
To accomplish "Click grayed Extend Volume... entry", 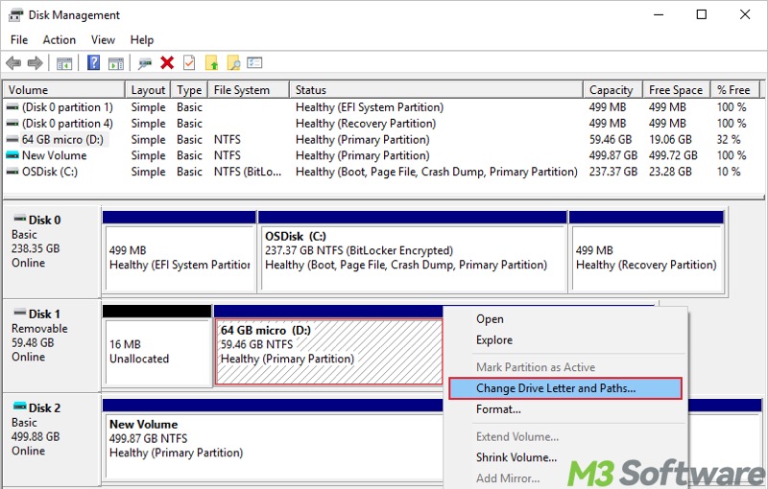I will (565, 436).
